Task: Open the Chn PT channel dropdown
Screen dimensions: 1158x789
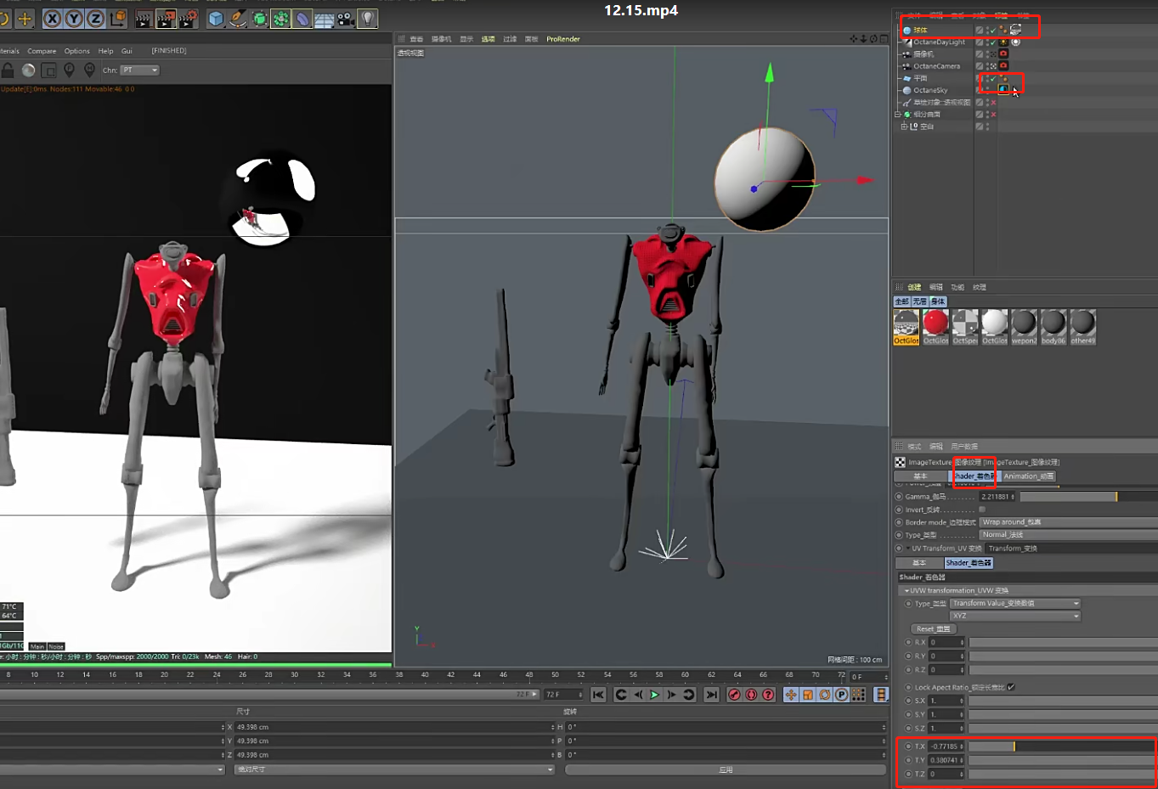Action: (139, 70)
